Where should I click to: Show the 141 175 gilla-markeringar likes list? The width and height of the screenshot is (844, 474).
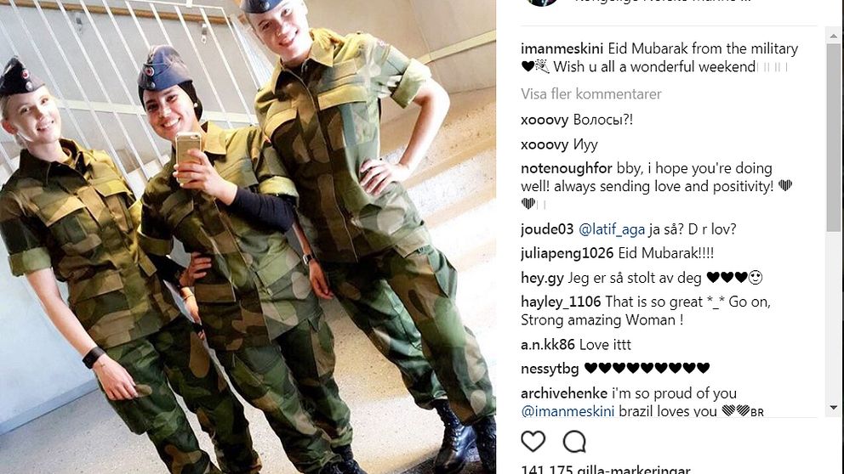(x=605, y=470)
